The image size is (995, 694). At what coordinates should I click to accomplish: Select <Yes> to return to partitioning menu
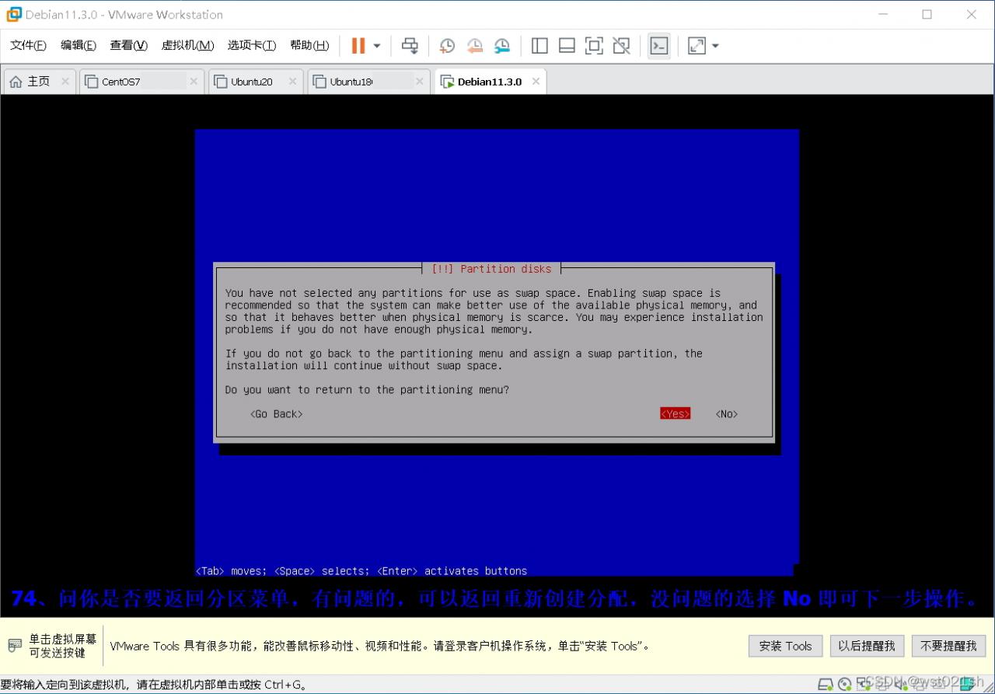[x=676, y=414]
